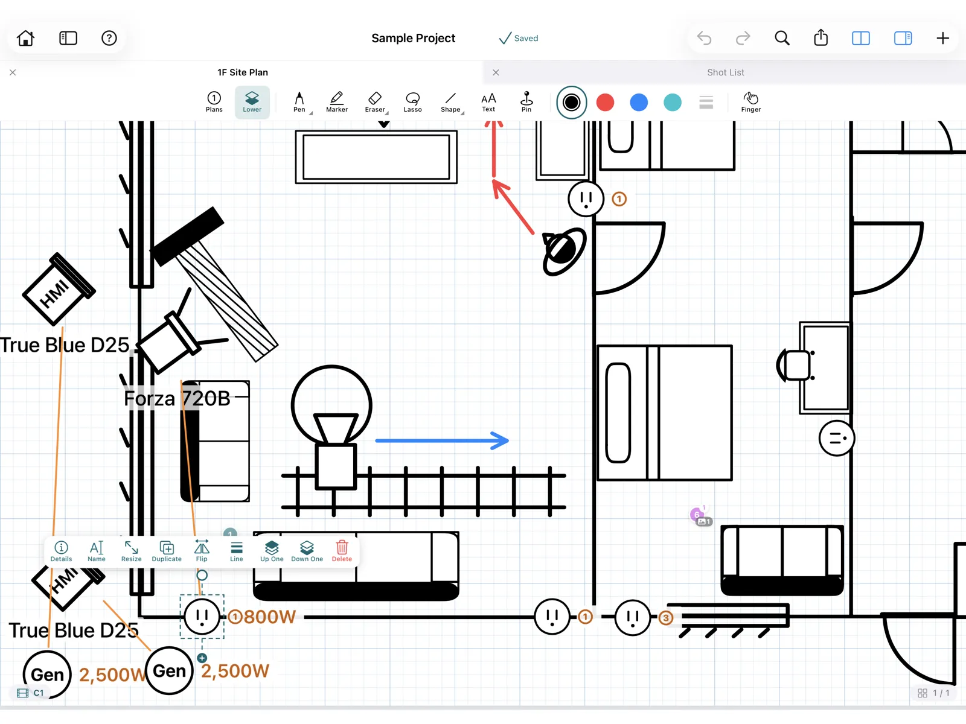Viewport: 966px width, 724px height.
Task: Undo the last action
Action: point(704,38)
